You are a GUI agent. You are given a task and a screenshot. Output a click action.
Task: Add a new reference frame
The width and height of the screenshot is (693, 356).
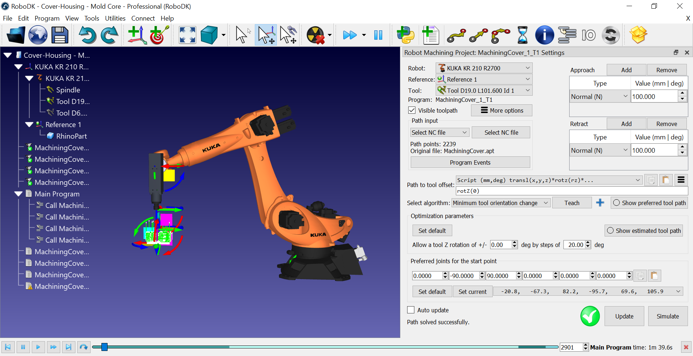pos(136,35)
